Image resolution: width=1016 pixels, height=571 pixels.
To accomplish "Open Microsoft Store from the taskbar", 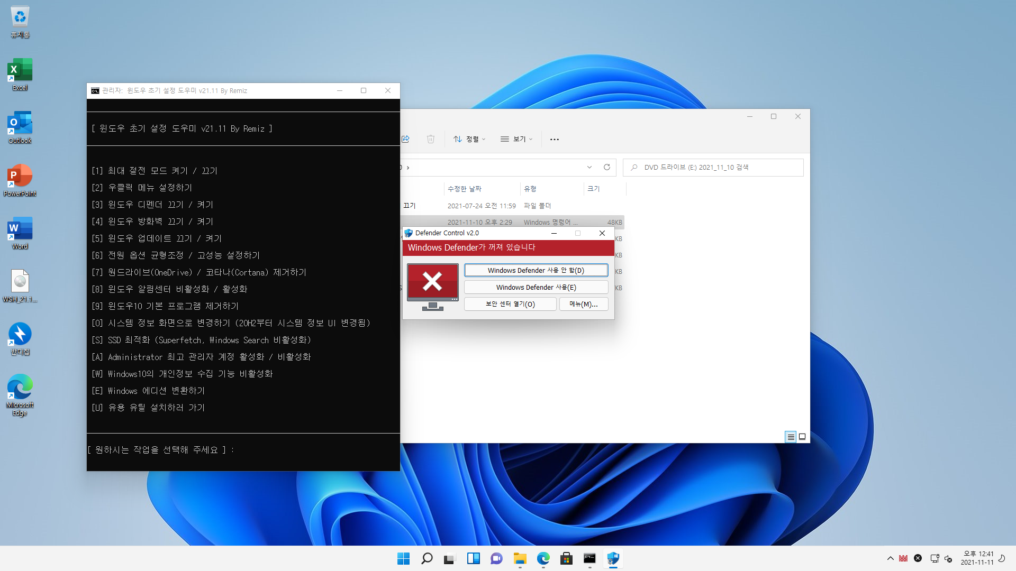I will (566, 558).
